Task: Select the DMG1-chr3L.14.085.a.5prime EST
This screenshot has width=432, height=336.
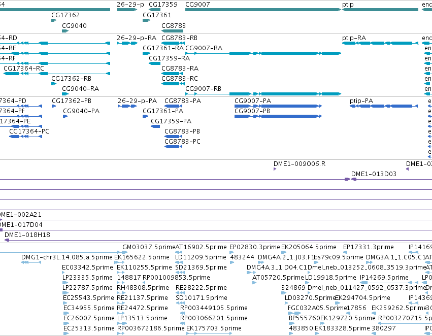Action: click(31, 262)
